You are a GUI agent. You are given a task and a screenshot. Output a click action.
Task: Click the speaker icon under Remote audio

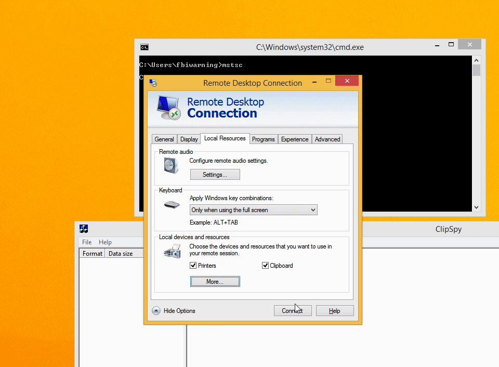[171, 165]
